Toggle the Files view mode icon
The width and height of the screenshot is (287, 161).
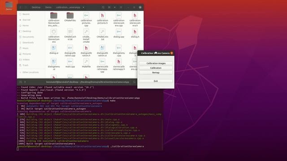pyautogui.click(x=109, y=7)
